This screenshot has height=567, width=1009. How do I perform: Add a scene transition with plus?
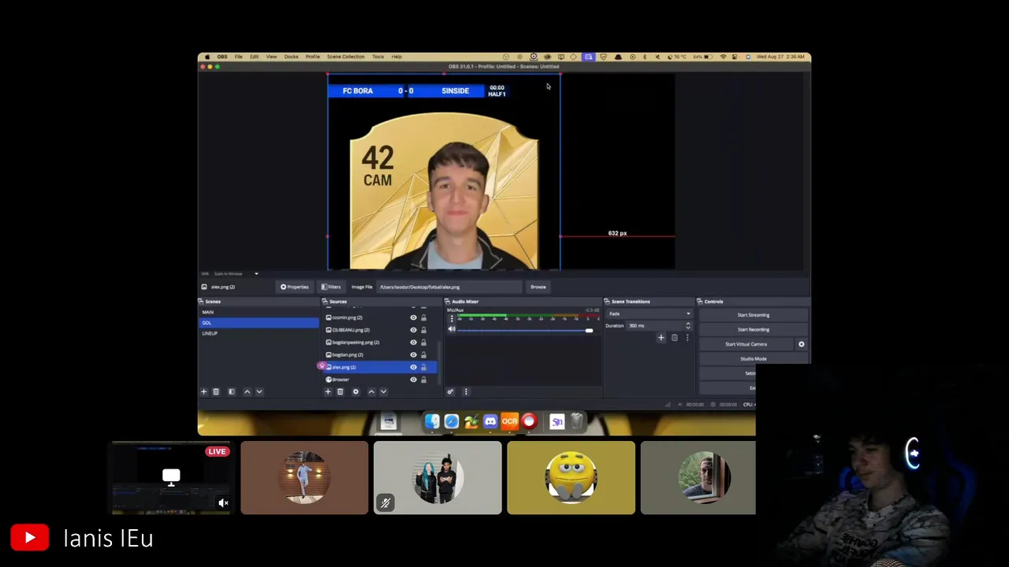[x=661, y=338]
